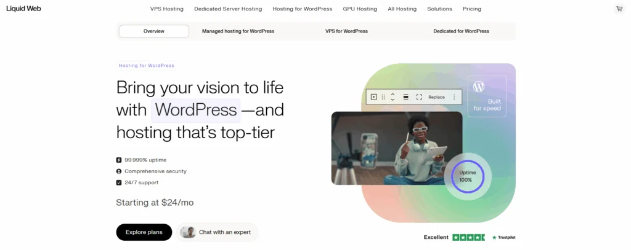Switch to Dedicated for WordPress tab
Screen dimensions: 631x250
click(x=461, y=31)
